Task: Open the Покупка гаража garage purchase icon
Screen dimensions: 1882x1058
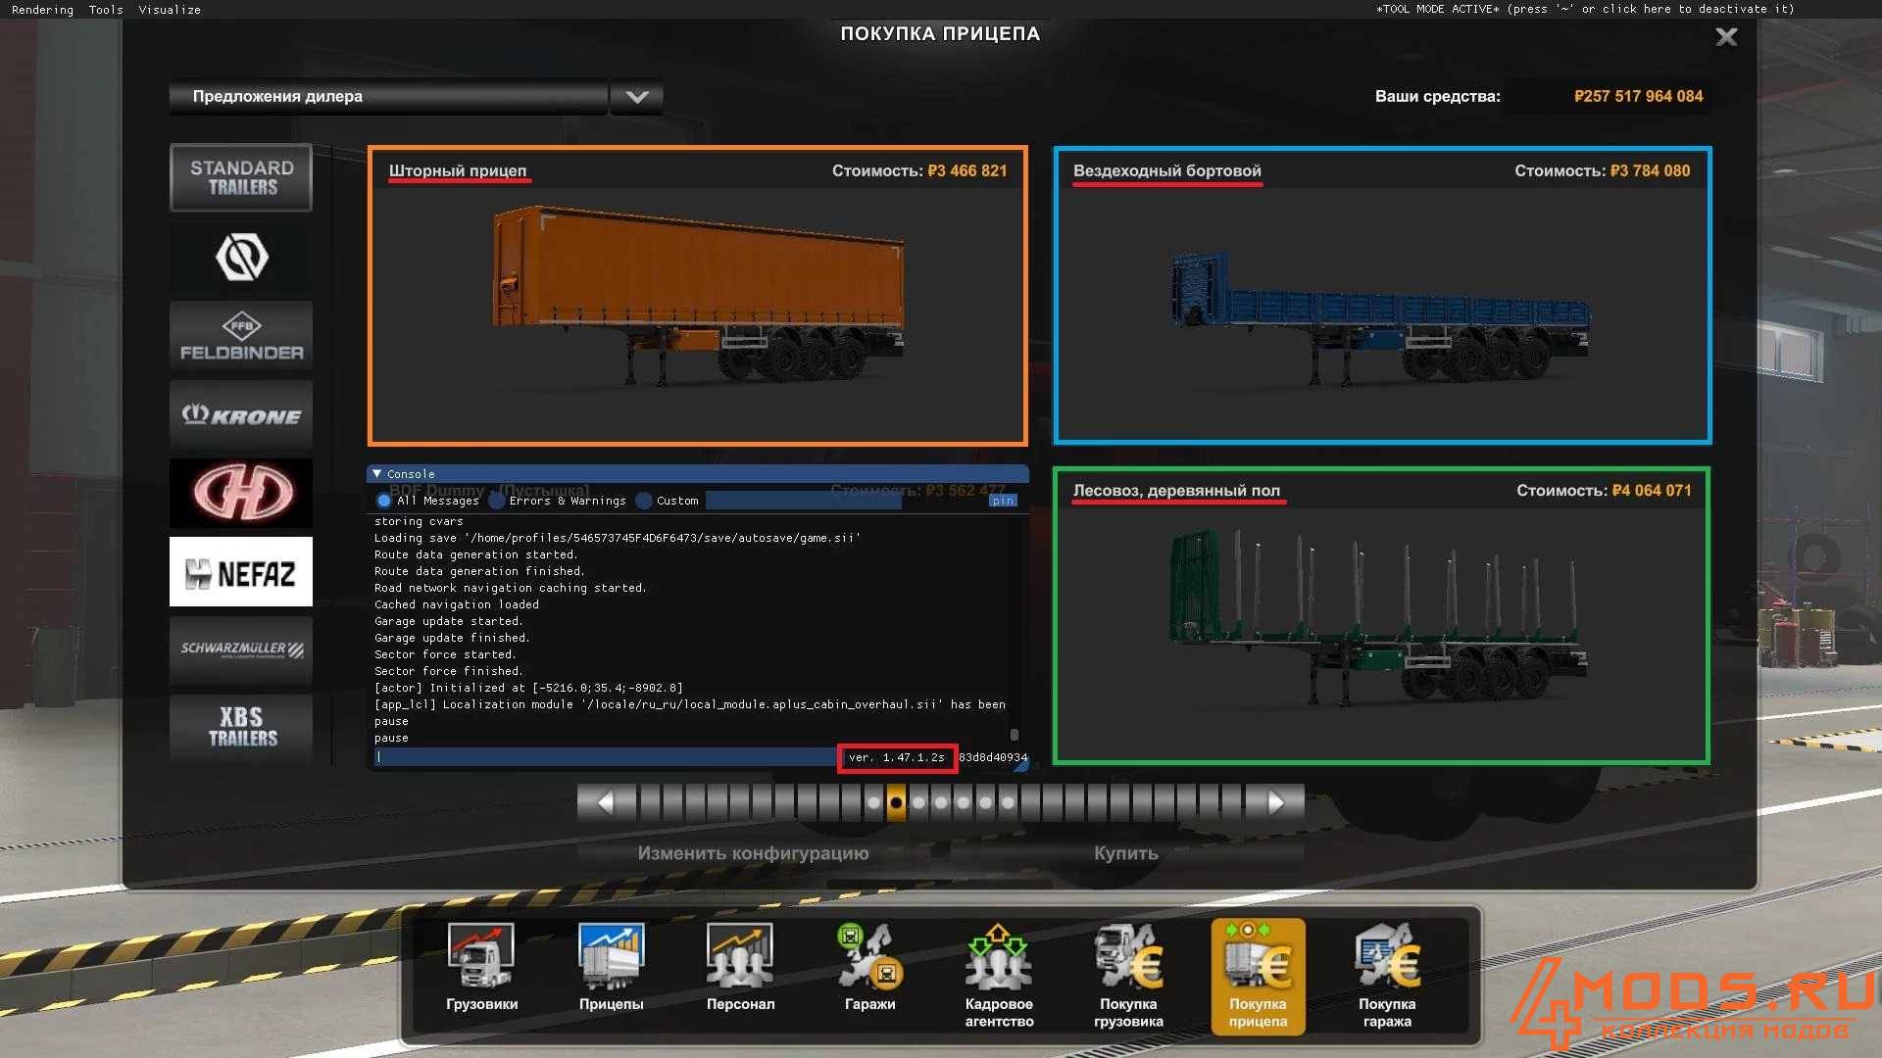Action: pos(1387,976)
